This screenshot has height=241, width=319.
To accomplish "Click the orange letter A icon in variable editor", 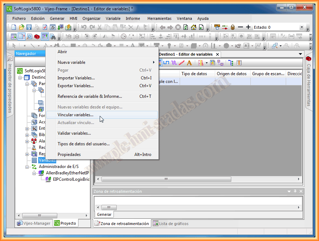I will (x=189, y=63).
